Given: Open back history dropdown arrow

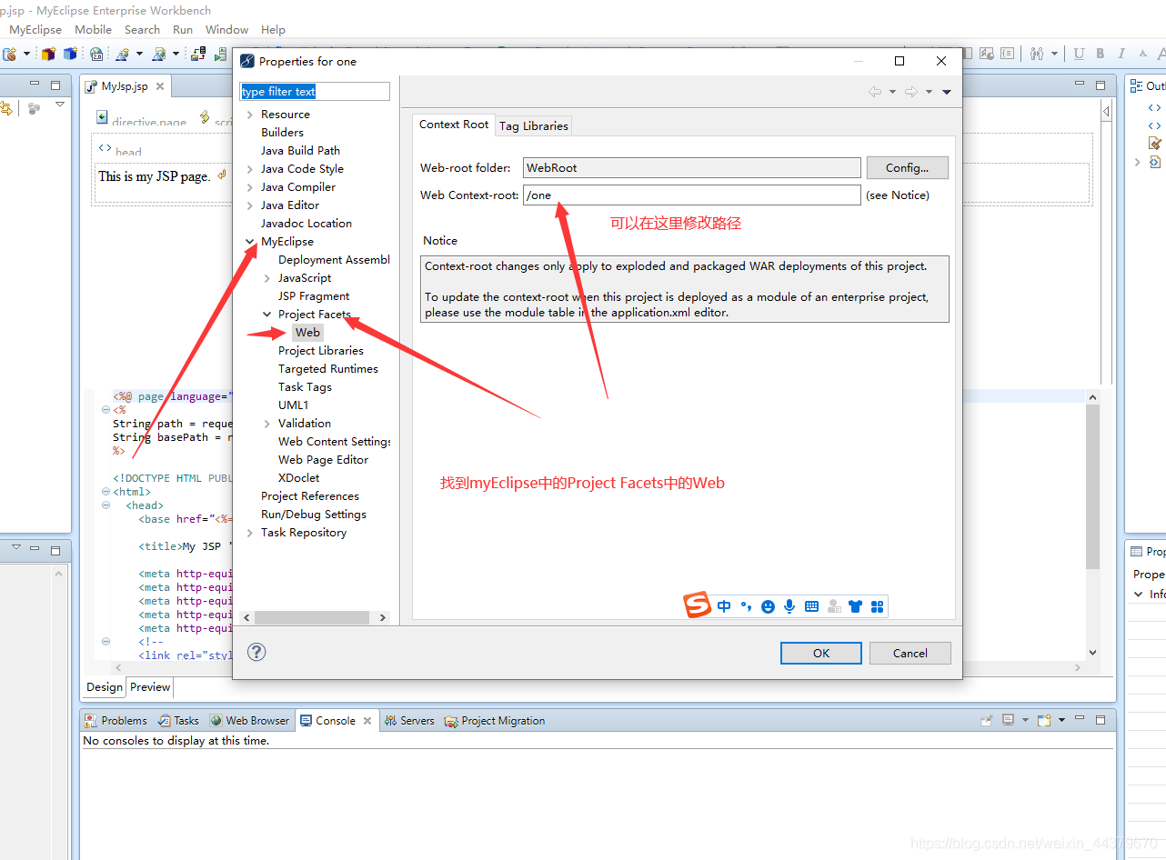Looking at the screenshot, I should pos(892,92).
